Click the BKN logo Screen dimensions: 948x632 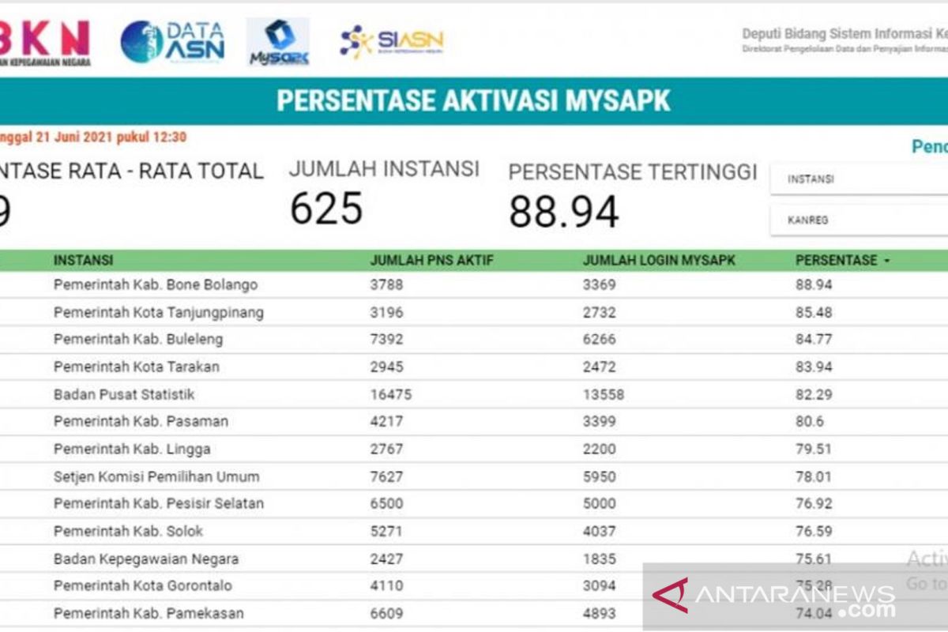[x=45, y=43]
